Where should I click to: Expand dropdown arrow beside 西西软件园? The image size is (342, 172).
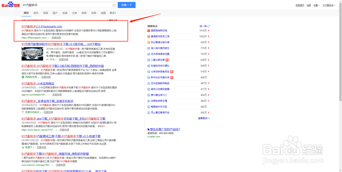[38, 77]
